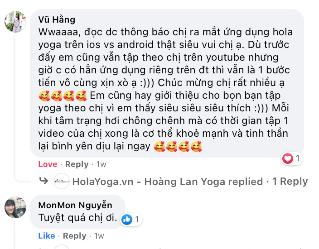
Task: Click the HolaYoga.vn page logo avatar
Action: coord(62,181)
